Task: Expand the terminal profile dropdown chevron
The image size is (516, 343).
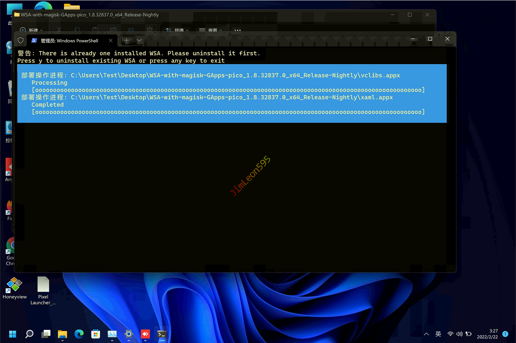Action: click(x=139, y=40)
